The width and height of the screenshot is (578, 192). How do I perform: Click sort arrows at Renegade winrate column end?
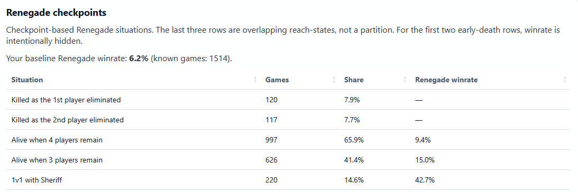click(565, 80)
